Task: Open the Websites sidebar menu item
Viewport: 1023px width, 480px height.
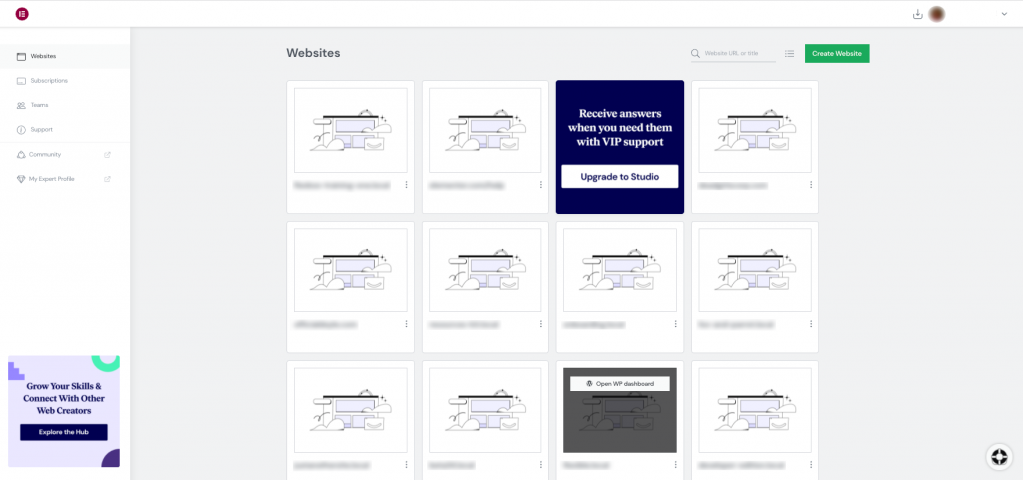Action: click(x=43, y=56)
